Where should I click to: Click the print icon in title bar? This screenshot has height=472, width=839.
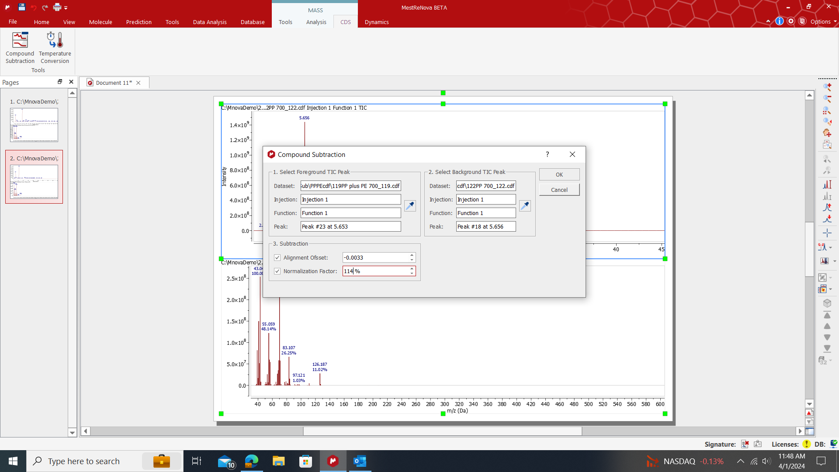click(57, 7)
